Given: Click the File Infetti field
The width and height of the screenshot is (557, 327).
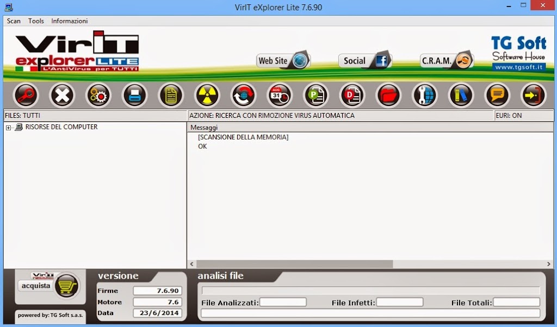Looking at the screenshot, I should coord(400,302).
